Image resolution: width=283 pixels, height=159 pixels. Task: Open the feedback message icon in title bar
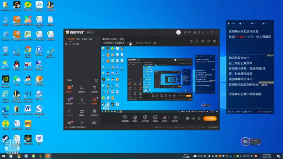click(x=190, y=33)
